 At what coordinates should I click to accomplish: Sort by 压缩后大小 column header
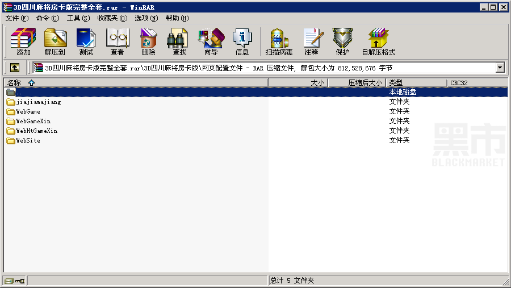coord(357,83)
